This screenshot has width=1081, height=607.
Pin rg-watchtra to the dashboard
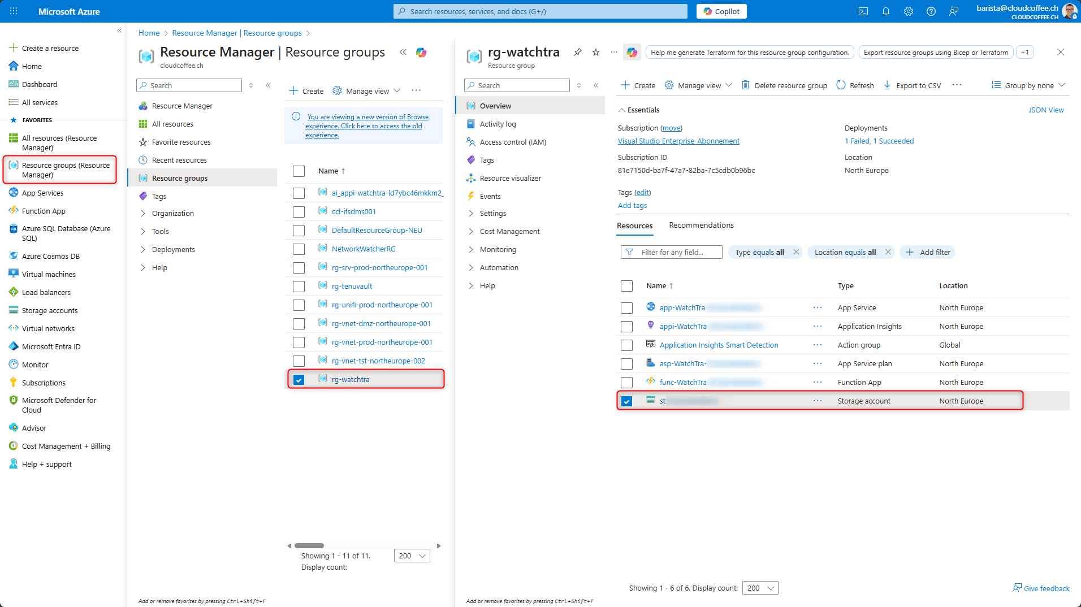tap(577, 52)
